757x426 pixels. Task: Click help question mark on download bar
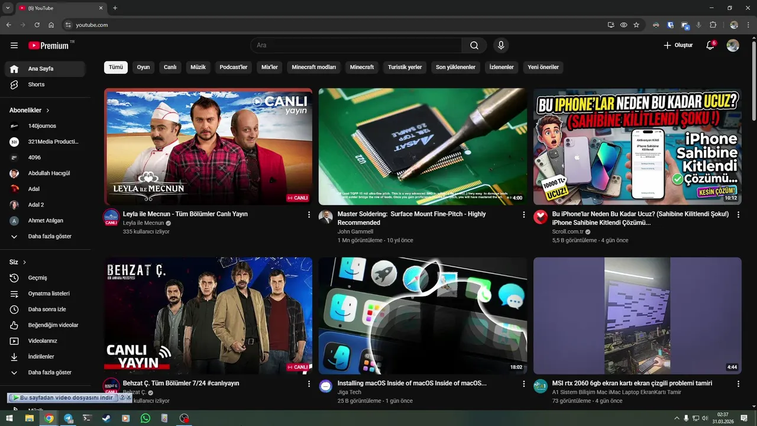coord(122,398)
